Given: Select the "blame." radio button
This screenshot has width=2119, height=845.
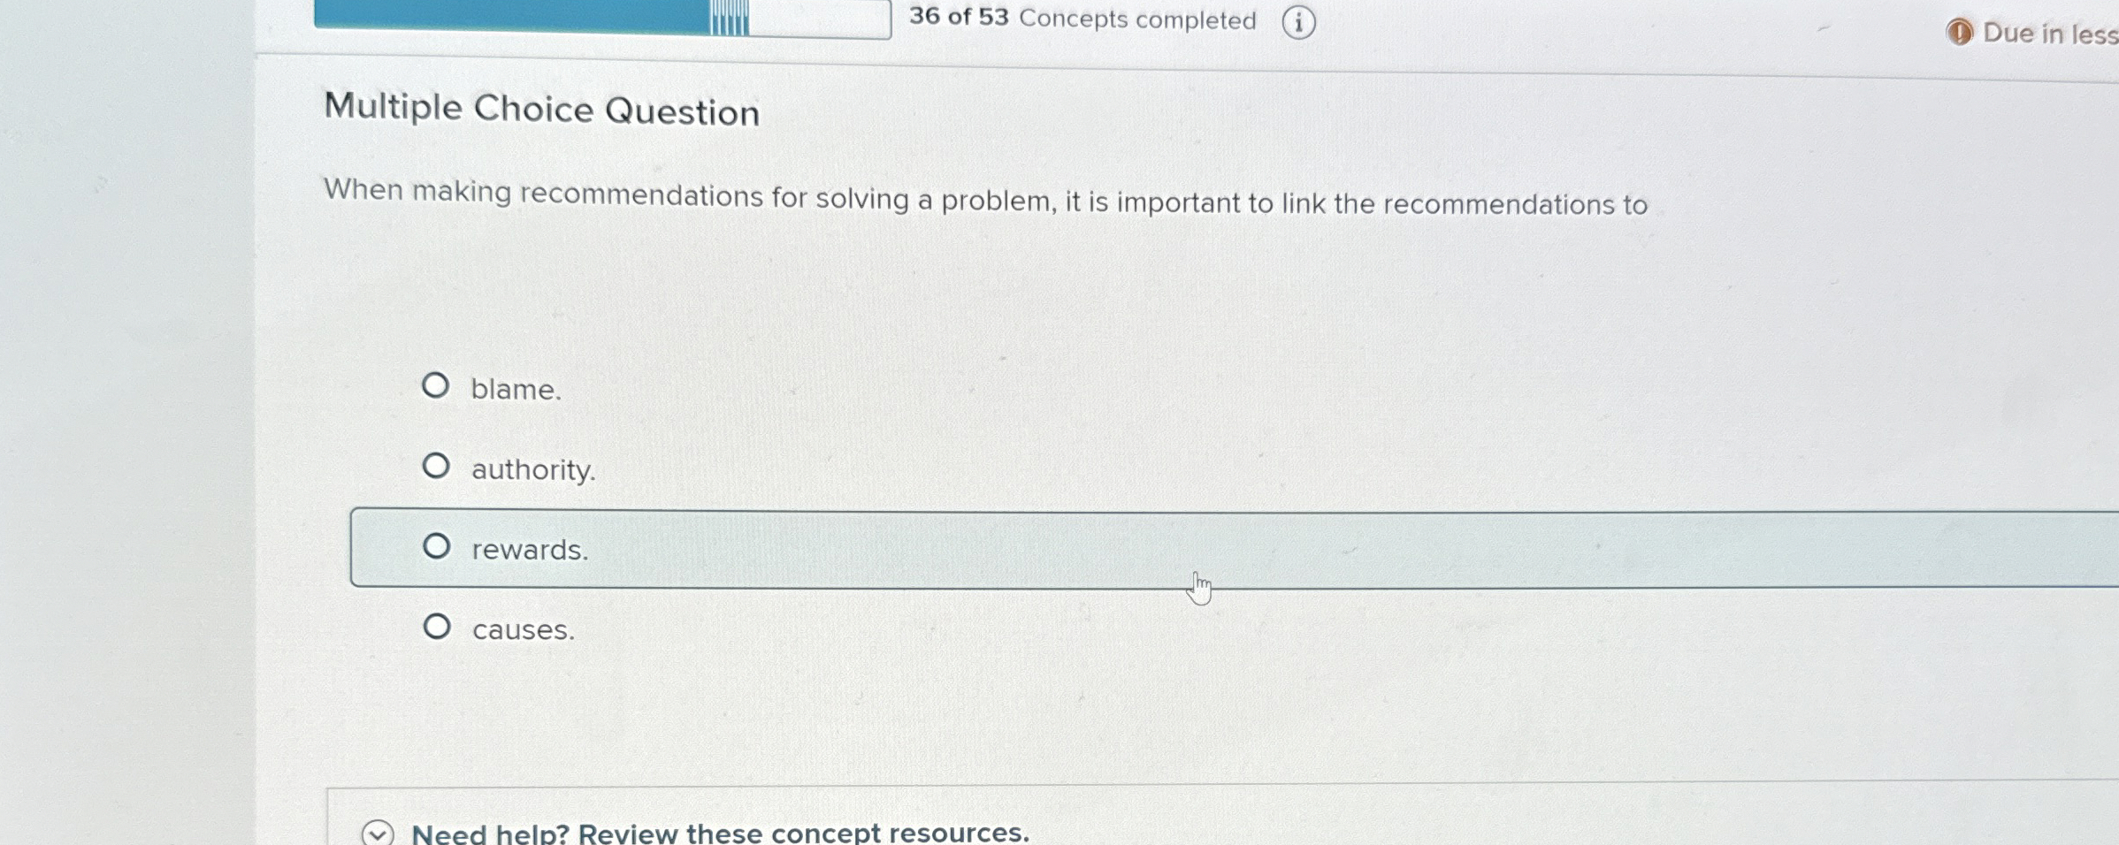Looking at the screenshot, I should (x=437, y=385).
